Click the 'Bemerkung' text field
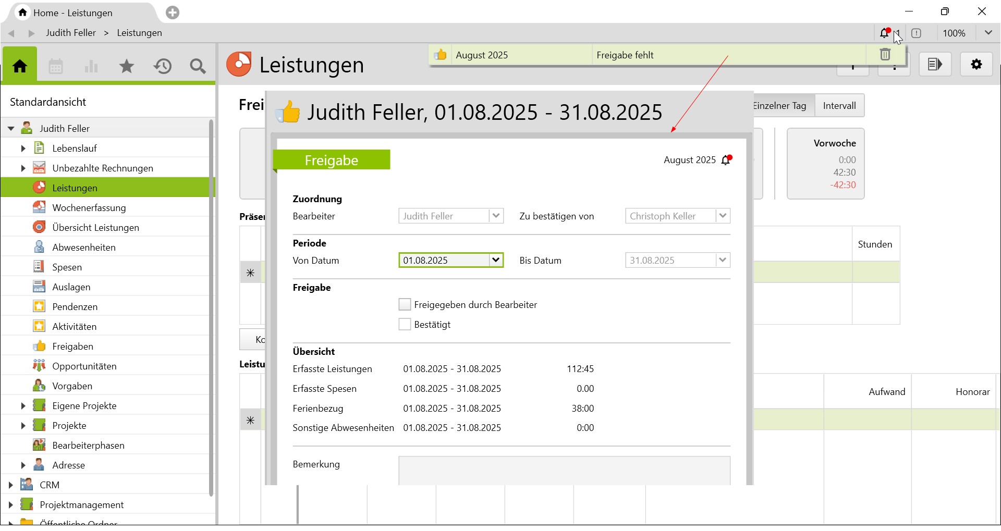Viewport: 1001px width, 531px height. coord(564,471)
